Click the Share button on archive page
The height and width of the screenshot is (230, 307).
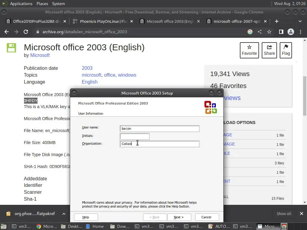[269, 50]
